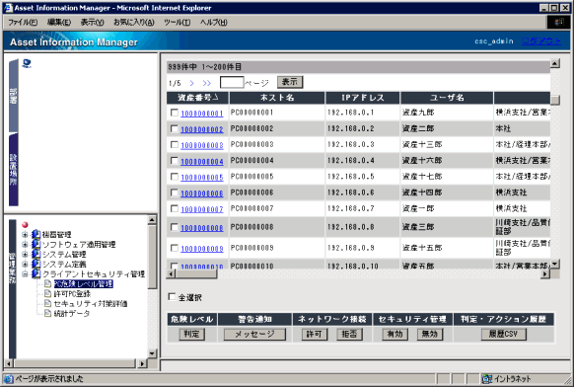The height and width of the screenshot is (387, 574).
Task: Click the 拒否 network connection button
Action: 349,334
